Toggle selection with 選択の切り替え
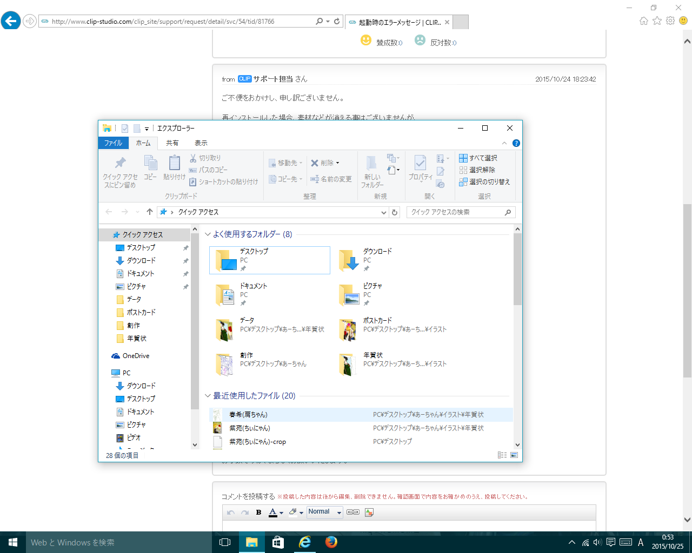This screenshot has width=692, height=553. pyautogui.click(x=484, y=182)
